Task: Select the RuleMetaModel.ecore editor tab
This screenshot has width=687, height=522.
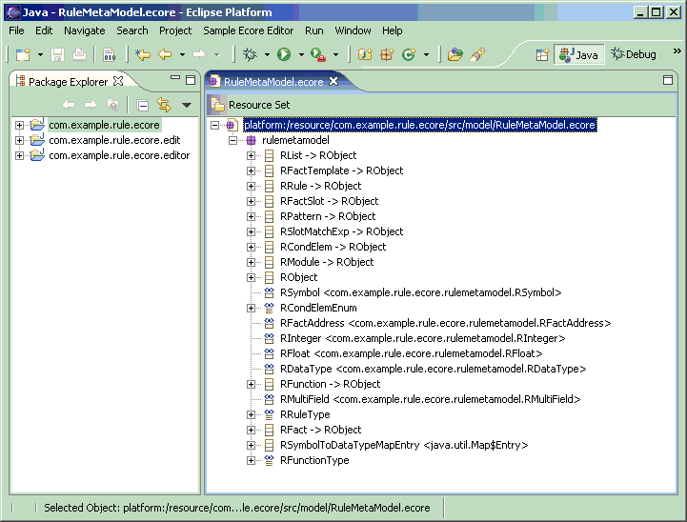Action: coord(273,82)
